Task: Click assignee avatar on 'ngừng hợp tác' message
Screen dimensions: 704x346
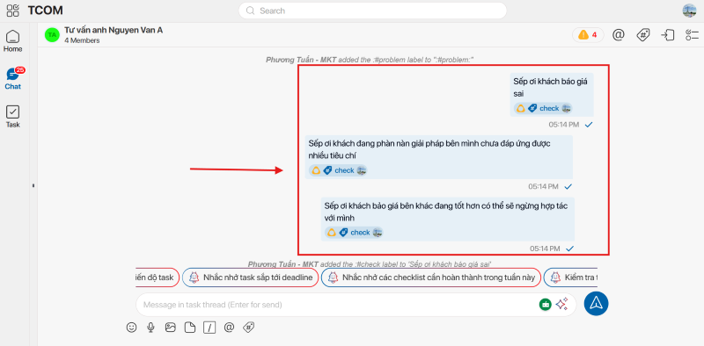Action: click(x=378, y=232)
